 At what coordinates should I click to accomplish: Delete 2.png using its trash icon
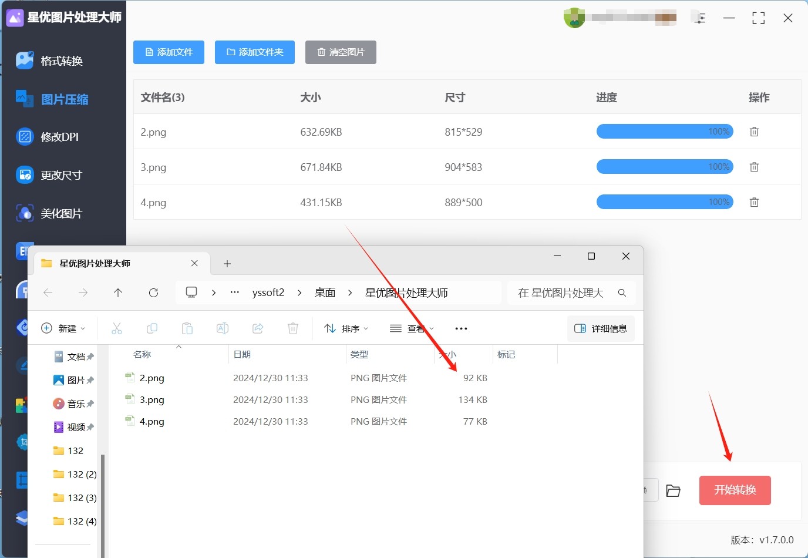(754, 132)
